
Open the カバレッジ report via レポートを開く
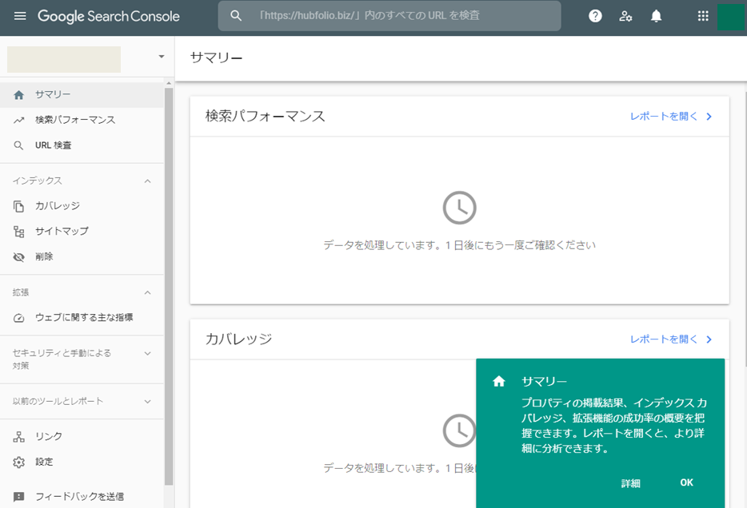pyautogui.click(x=664, y=339)
